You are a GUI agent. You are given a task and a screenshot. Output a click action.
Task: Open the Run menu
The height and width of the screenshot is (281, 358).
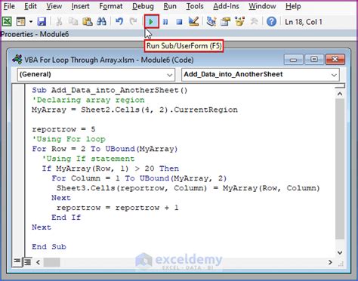click(x=170, y=6)
